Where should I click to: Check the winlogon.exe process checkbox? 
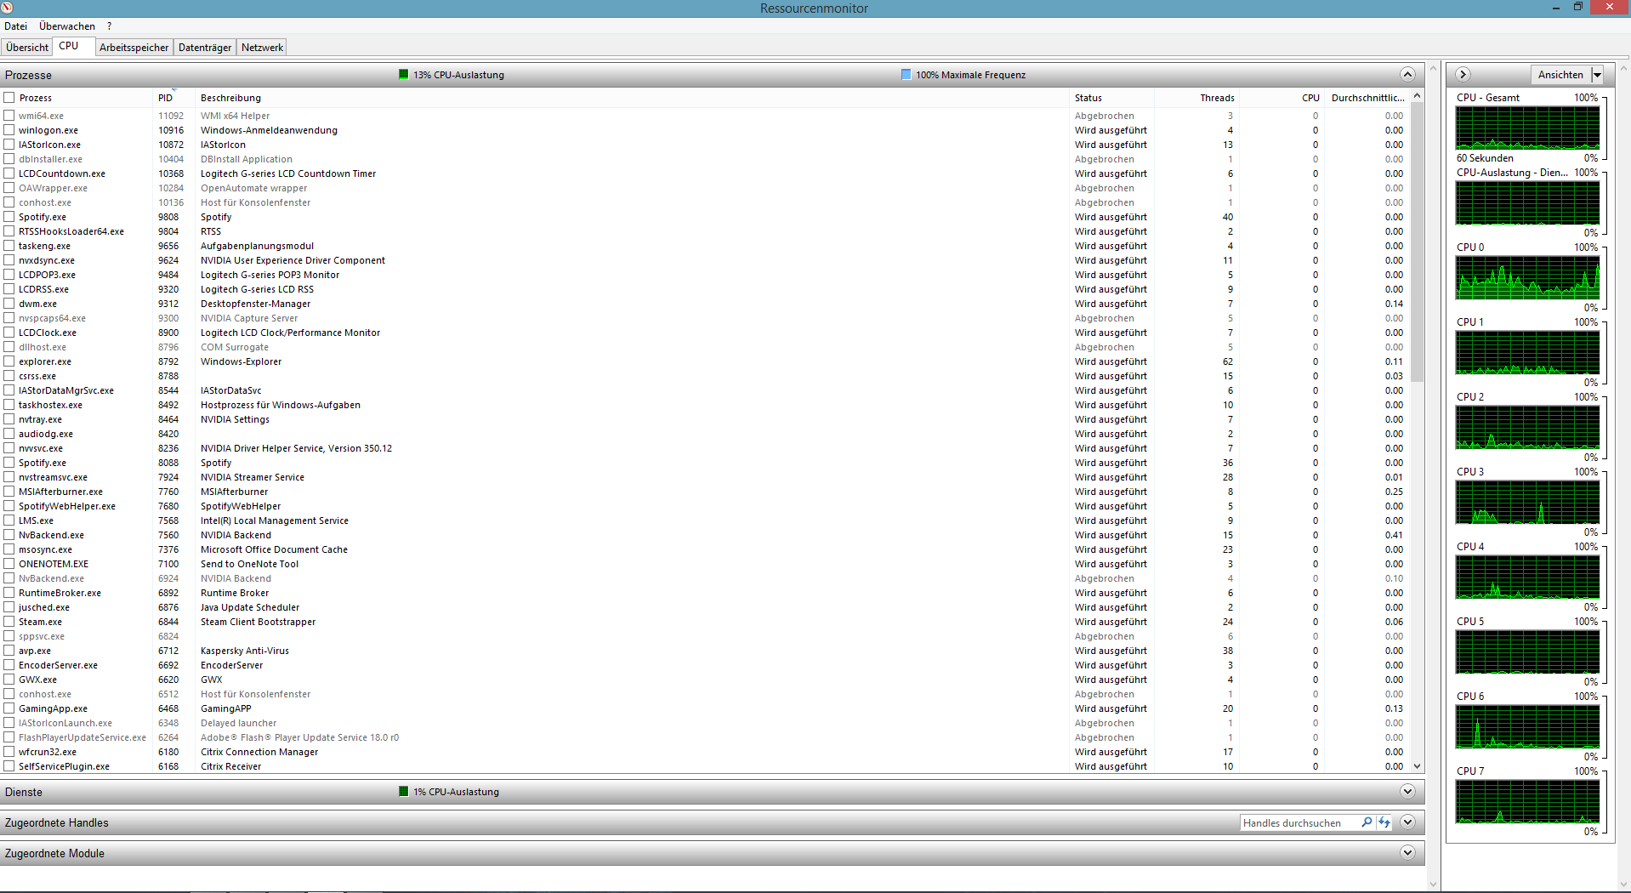coord(9,130)
